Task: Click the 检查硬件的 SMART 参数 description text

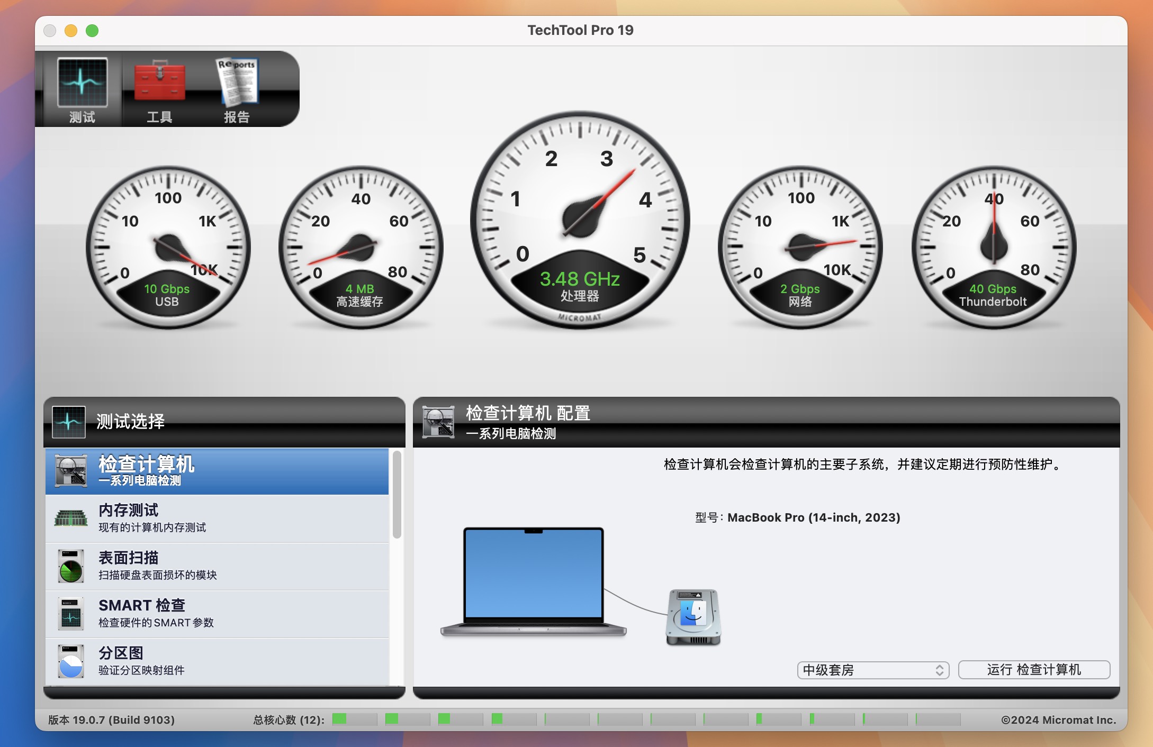Action: click(156, 623)
